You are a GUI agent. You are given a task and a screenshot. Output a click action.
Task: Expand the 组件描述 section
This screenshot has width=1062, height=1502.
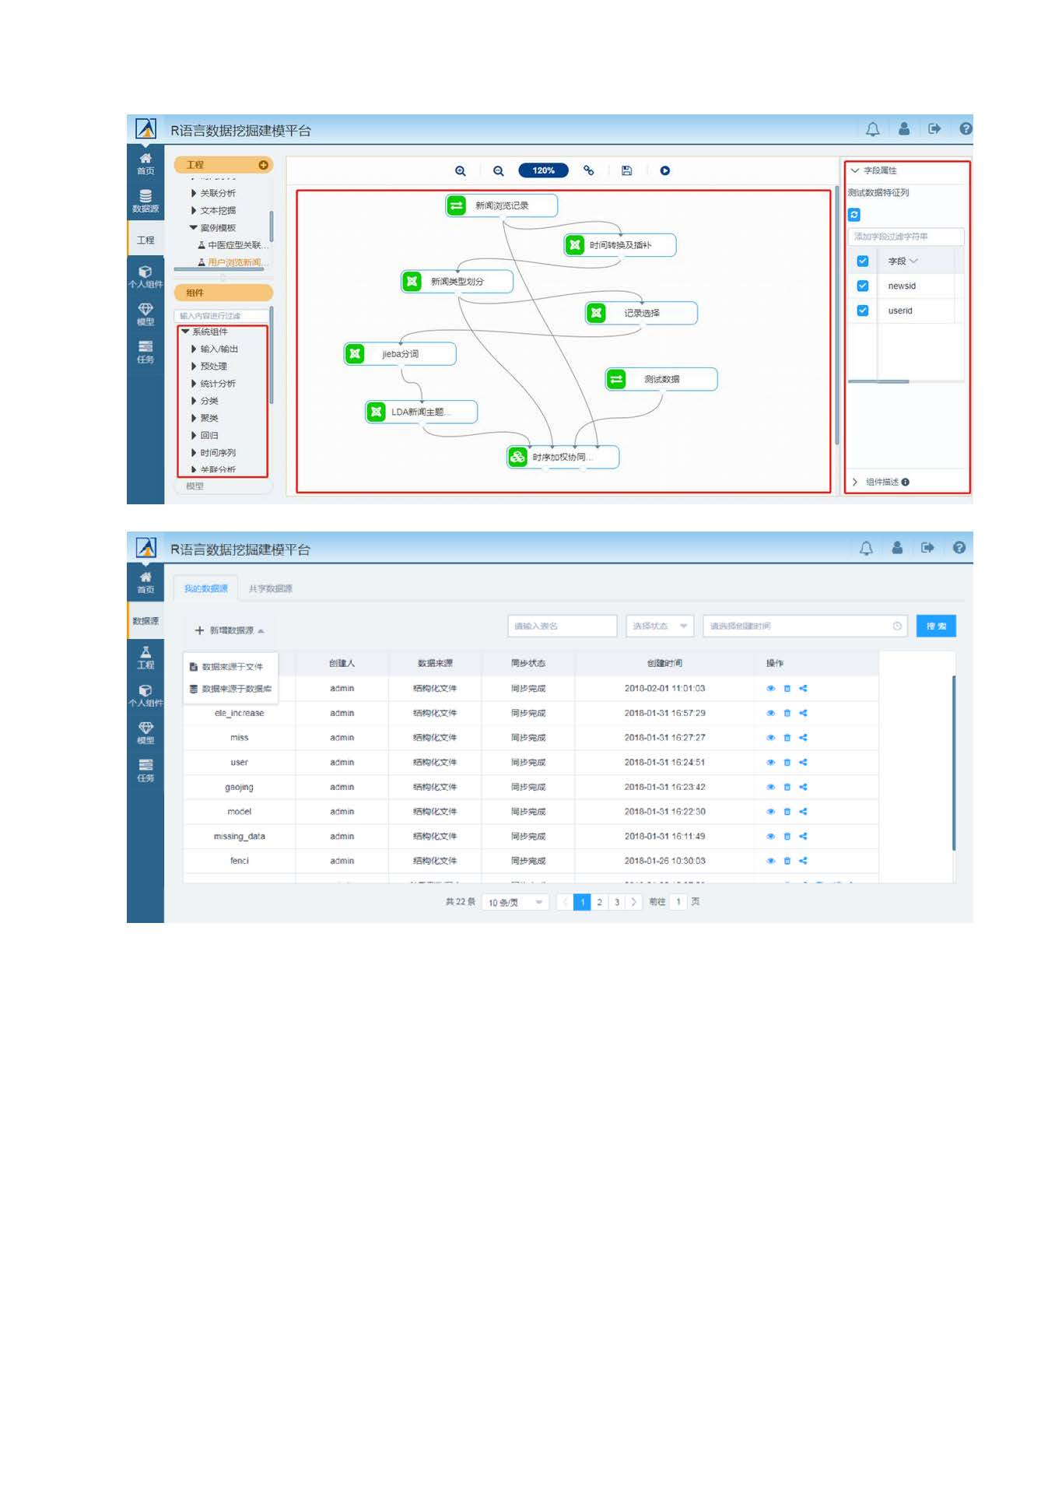(x=855, y=483)
